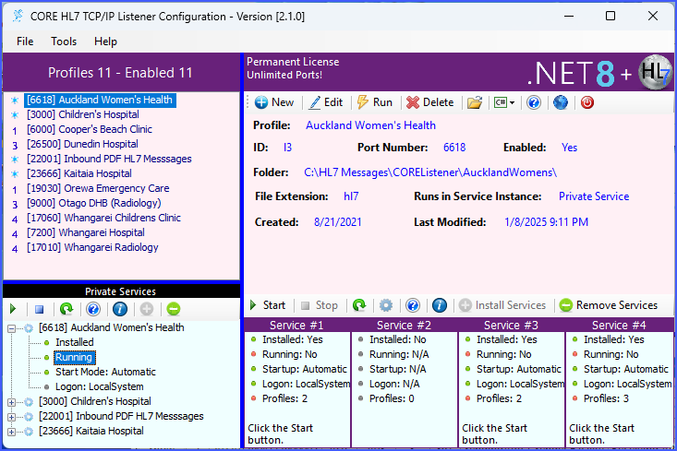The height and width of the screenshot is (451, 677).
Task: Click the New profile toolbar button
Action: click(x=274, y=102)
